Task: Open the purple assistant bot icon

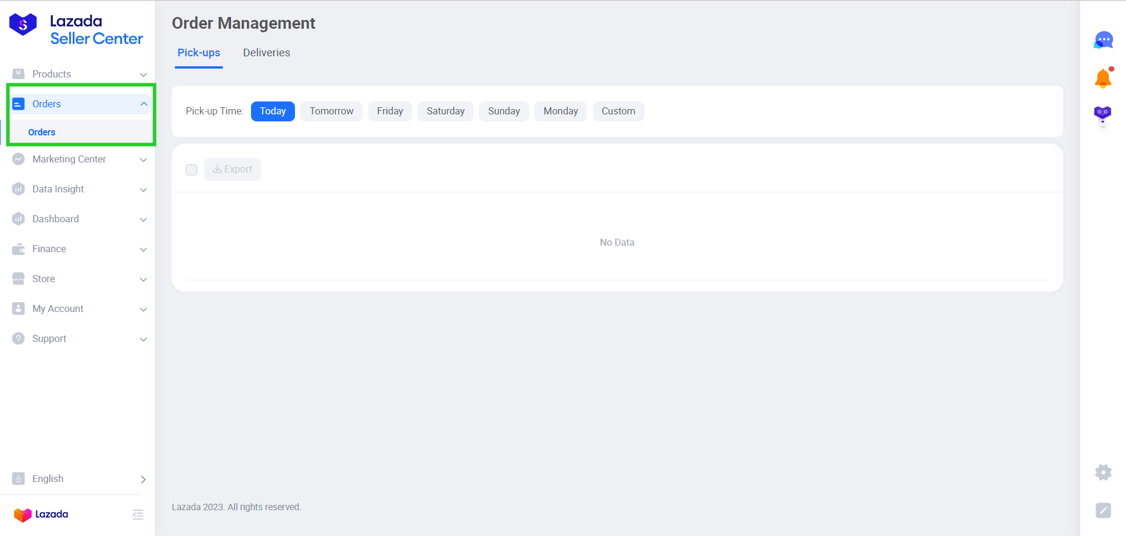Action: tap(1103, 113)
